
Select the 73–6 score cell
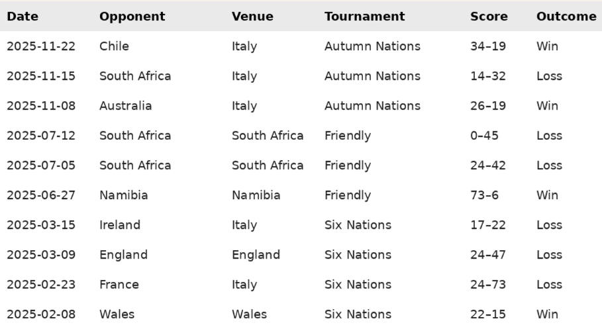(485, 195)
